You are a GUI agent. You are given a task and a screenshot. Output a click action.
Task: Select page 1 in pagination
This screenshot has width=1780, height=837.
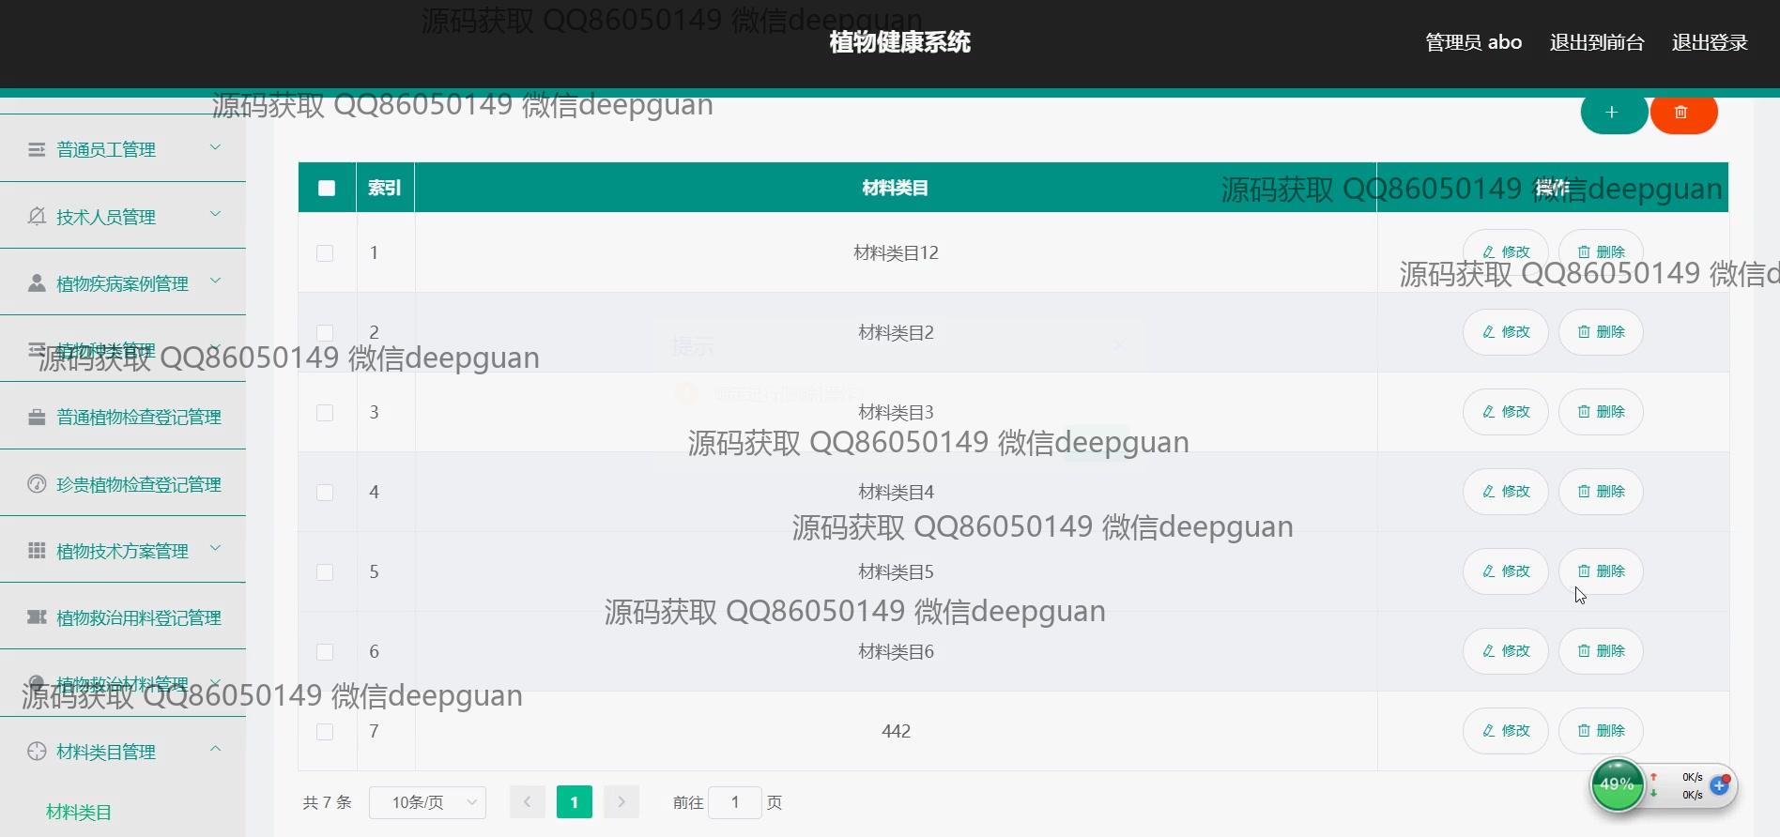pos(575,802)
